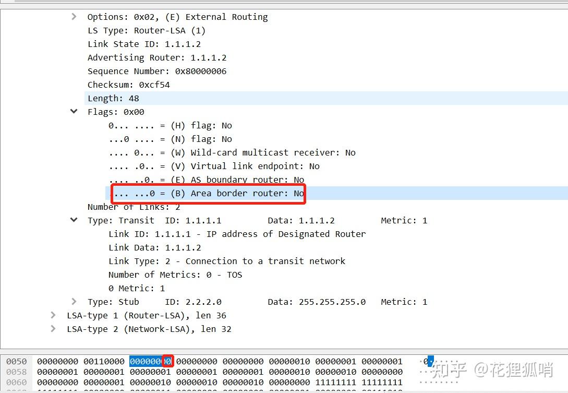Expand the Type: Stub link entry
Image resolution: width=568 pixels, height=393 pixels.
point(74,302)
